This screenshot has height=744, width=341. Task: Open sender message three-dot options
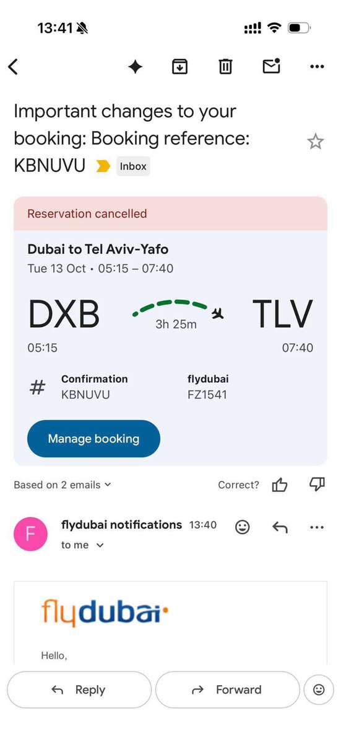(317, 527)
